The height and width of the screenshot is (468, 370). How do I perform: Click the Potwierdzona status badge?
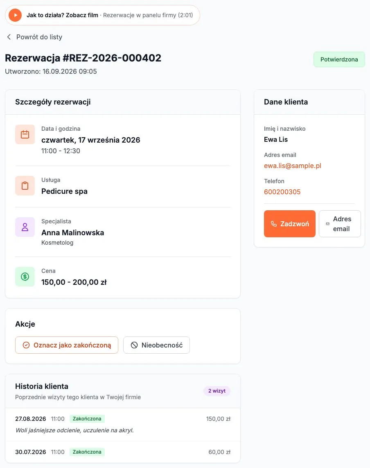pos(339,59)
